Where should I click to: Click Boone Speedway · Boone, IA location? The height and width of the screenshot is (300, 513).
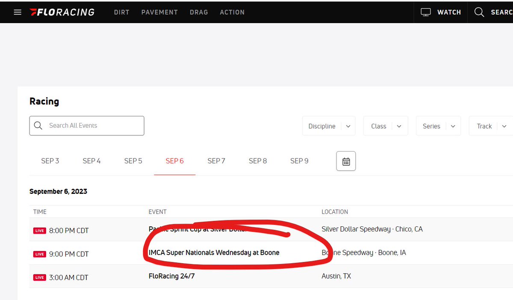pos(364,252)
